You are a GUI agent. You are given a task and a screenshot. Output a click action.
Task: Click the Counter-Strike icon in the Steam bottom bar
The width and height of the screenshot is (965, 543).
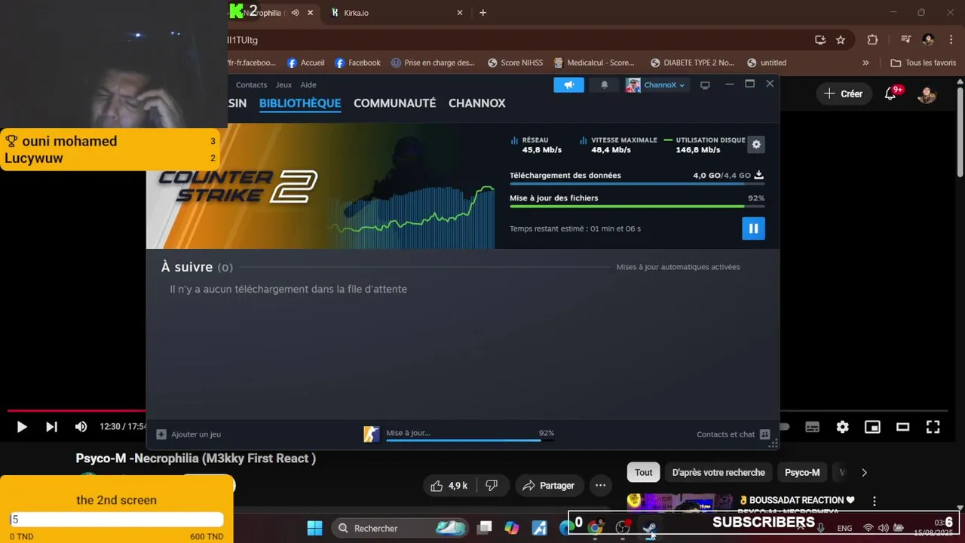pos(372,434)
